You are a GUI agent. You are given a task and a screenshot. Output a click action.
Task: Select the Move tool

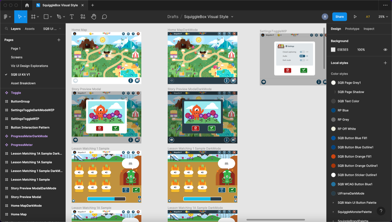[19, 17]
